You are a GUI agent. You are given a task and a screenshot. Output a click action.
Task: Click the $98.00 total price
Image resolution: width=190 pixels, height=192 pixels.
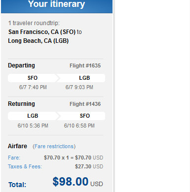click(x=71, y=182)
